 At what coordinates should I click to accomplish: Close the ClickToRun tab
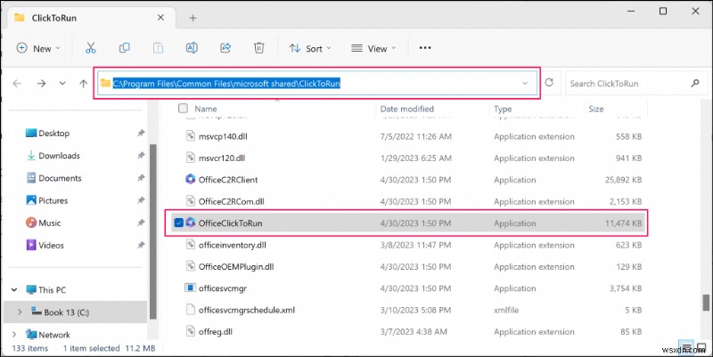pos(160,18)
